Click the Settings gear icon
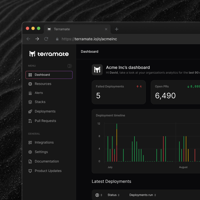Screen dimensions: 200x200 pyautogui.click(x=30, y=152)
